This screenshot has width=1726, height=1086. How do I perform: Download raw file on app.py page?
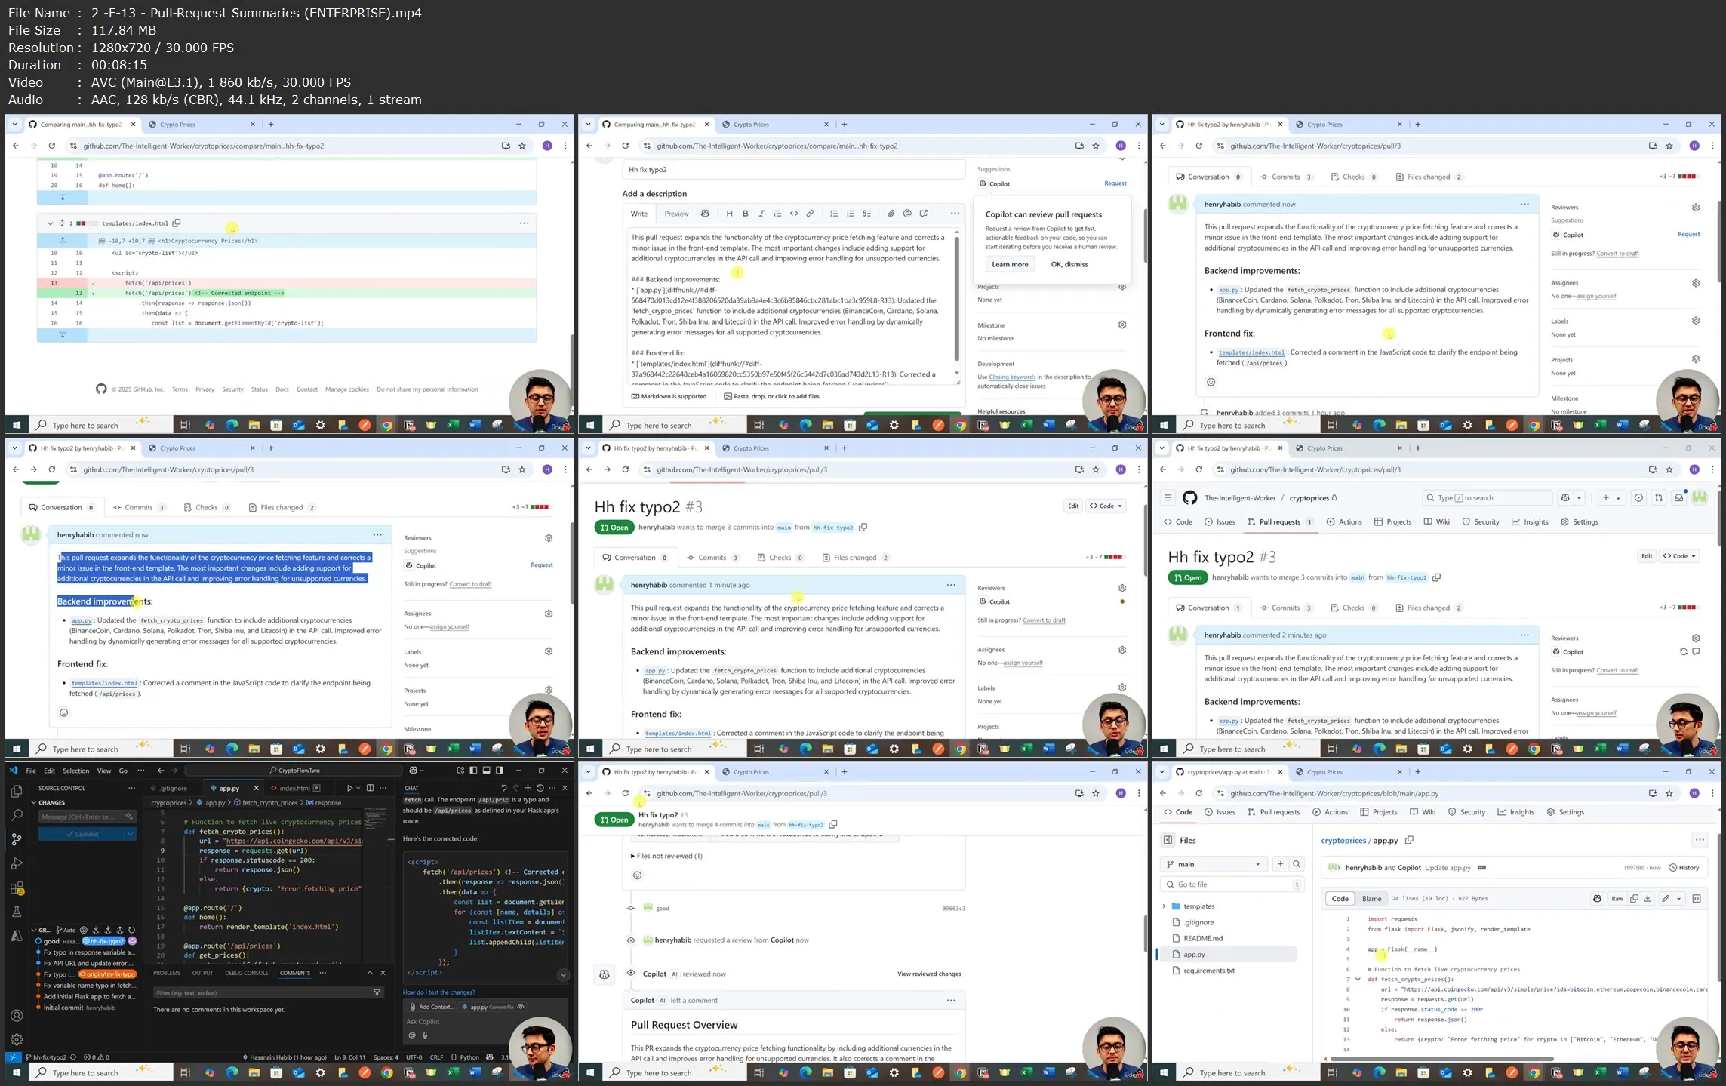(1648, 899)
